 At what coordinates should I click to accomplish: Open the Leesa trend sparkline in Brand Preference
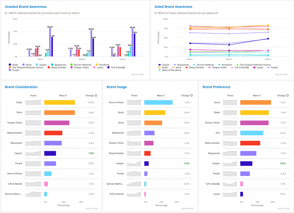[230, 194]
